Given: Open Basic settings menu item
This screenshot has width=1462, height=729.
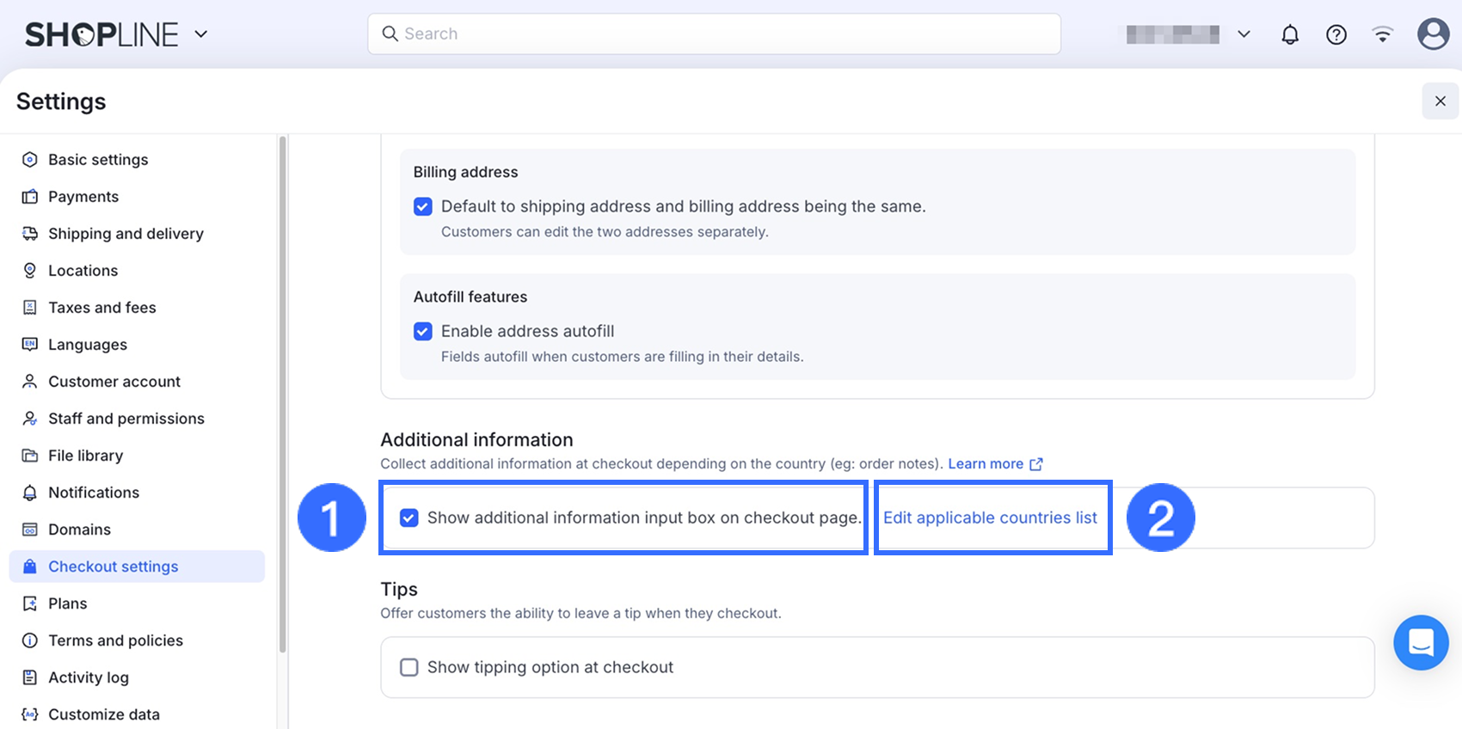Looking at the screenshot, I should (137, 160).
